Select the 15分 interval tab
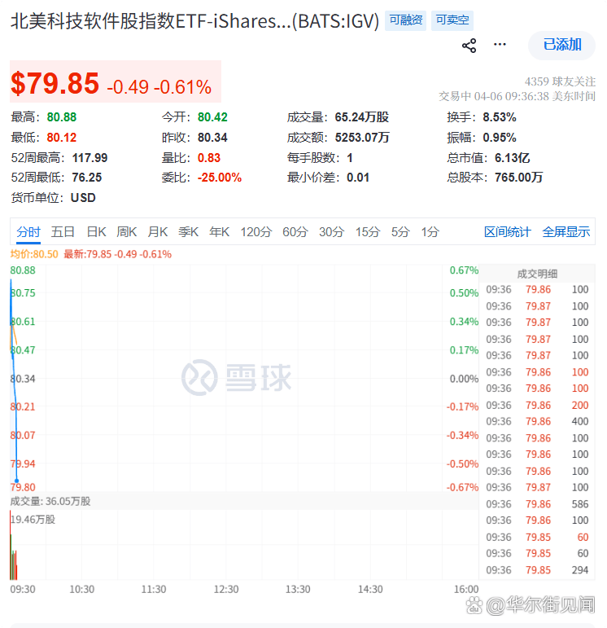Screen dimensions: 607x628 tap(368, 232)
